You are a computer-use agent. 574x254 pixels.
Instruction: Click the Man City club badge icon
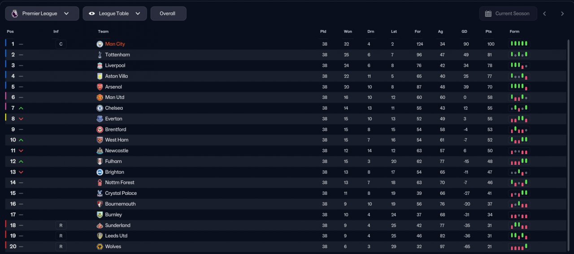click(100, 44)
